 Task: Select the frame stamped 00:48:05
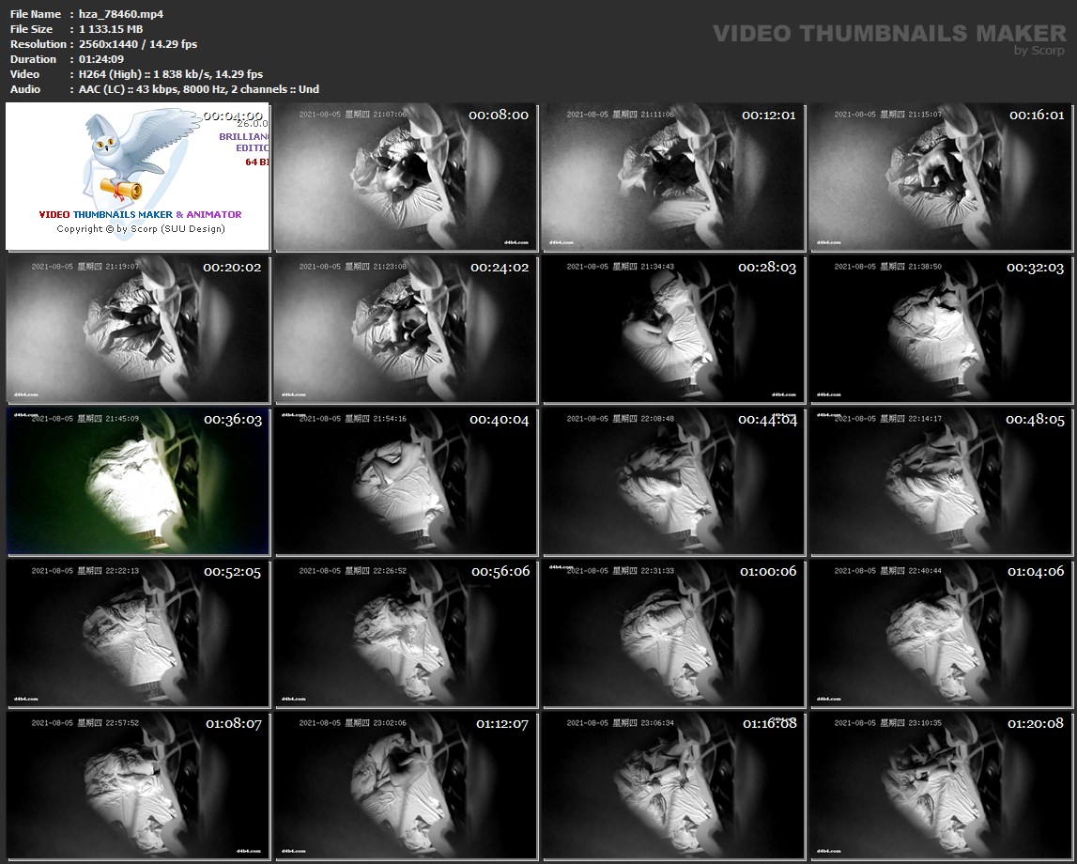point(940,481)
